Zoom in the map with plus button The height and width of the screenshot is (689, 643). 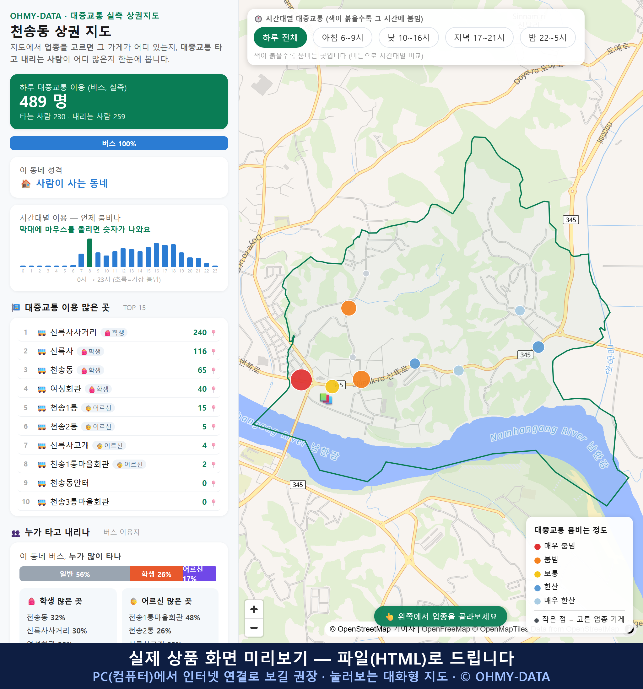coord(254,609)
